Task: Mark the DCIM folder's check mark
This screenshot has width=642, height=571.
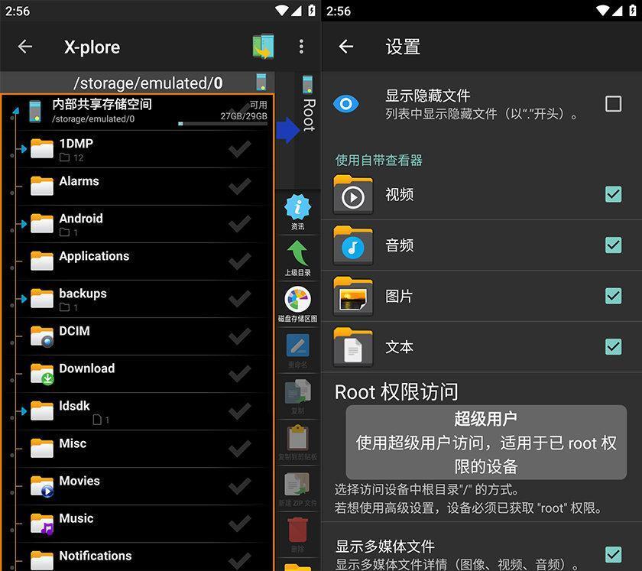Action: coord(240,336)
